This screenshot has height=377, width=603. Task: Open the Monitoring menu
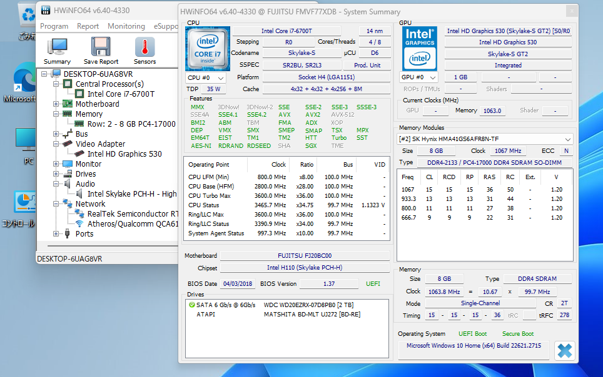[x=126, y=26]
